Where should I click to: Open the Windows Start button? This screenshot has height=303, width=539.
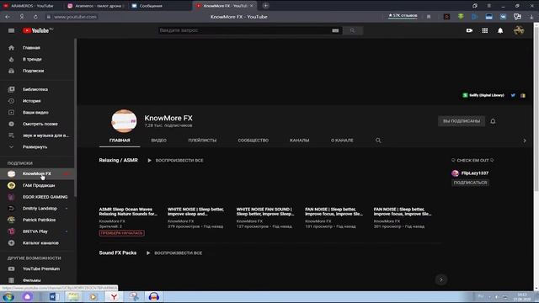(x=8, y=297)
